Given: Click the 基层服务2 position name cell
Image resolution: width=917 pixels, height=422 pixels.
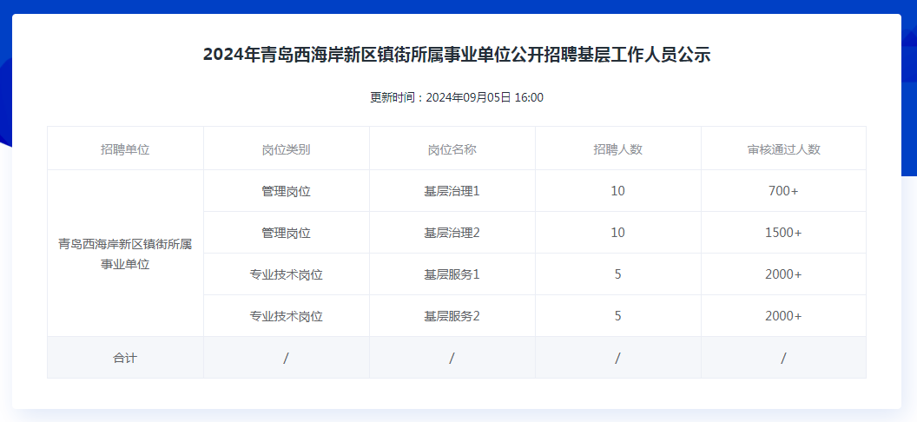Looking at the screenshot, I should click(452, 316).
